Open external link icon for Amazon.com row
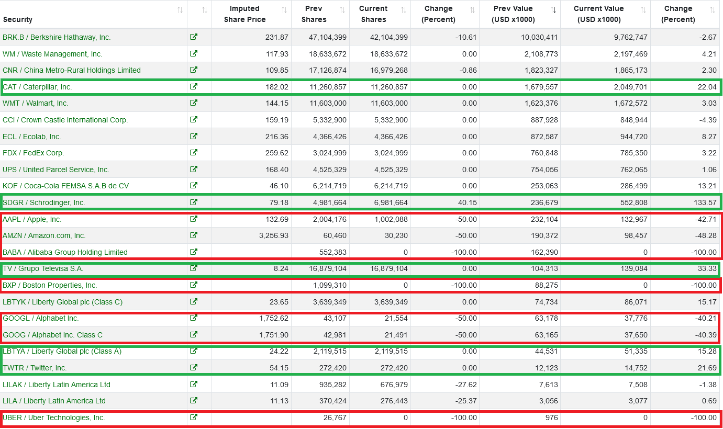This screenshot has height=429, width=723. point(194,235)
